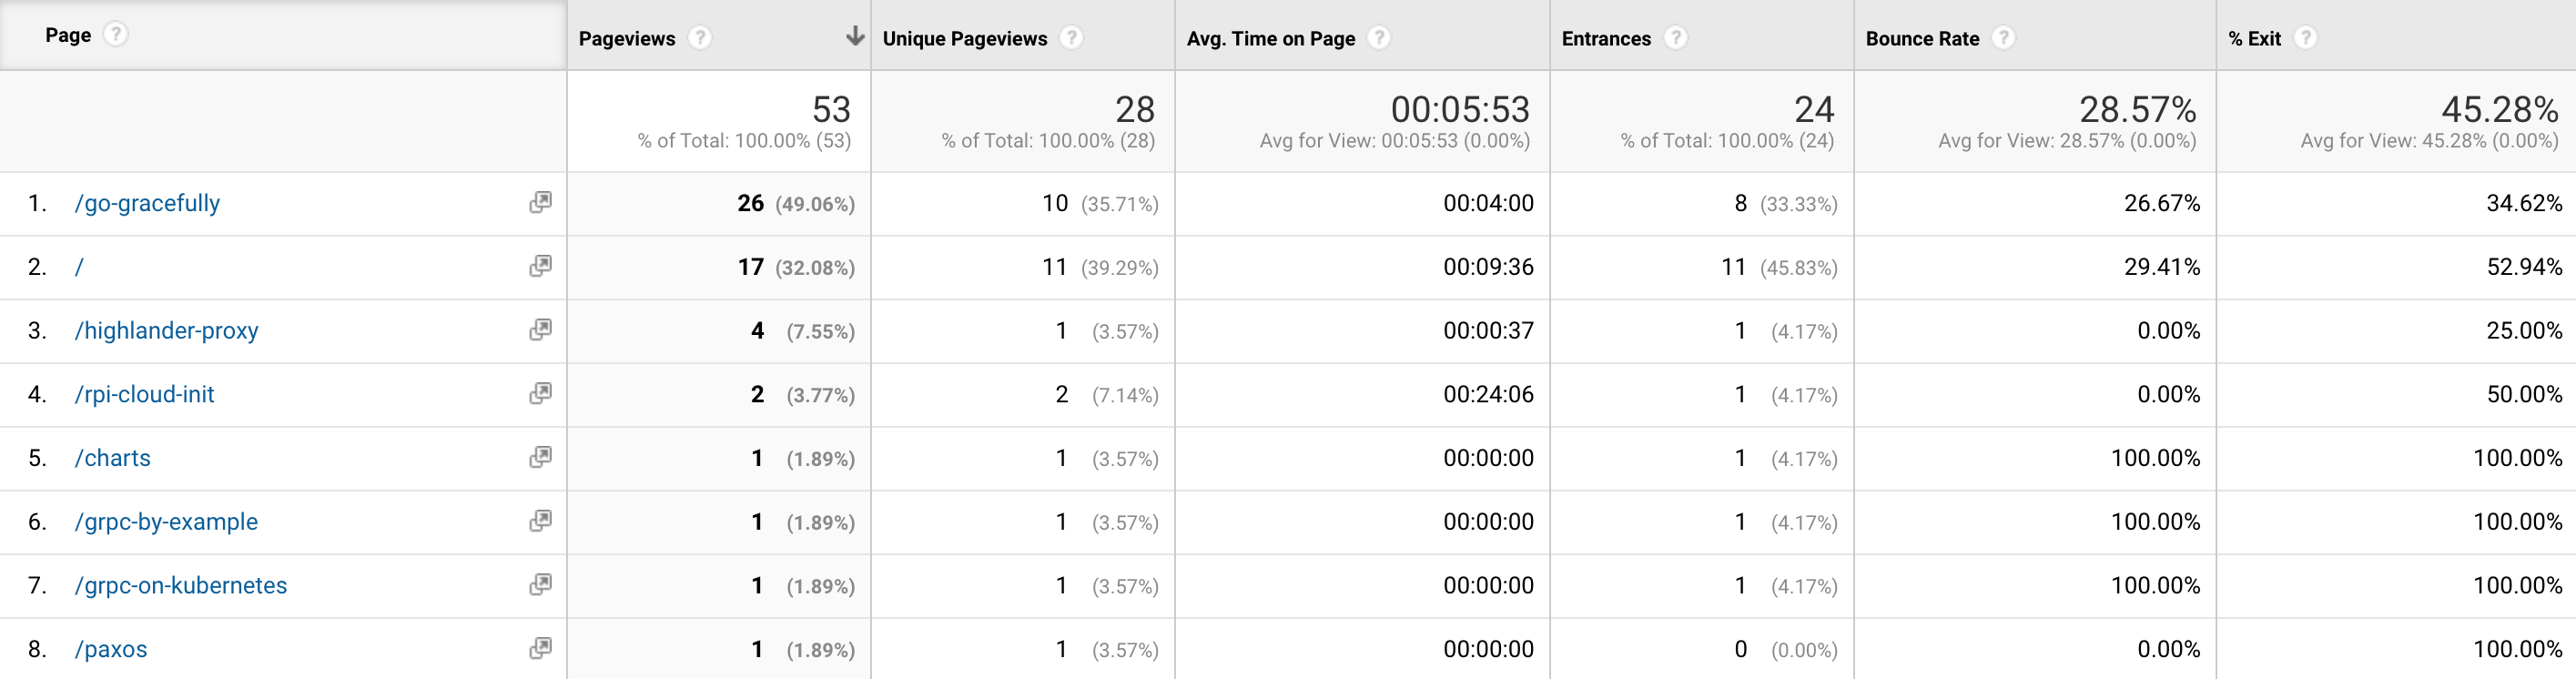The height and width of the screenshot is (679, 2576).
Task: Sort by Avg. Time on Page header
Action: coord(1271,39)
